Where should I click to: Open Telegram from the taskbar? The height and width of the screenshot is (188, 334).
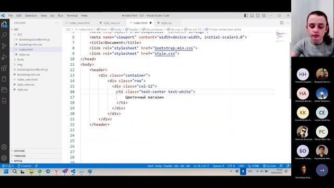coord(48,171)
